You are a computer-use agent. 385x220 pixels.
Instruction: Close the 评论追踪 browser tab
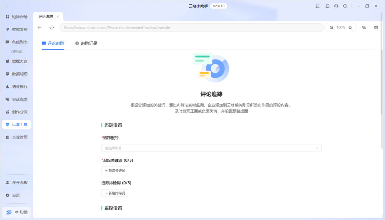[x=58, y=17]
